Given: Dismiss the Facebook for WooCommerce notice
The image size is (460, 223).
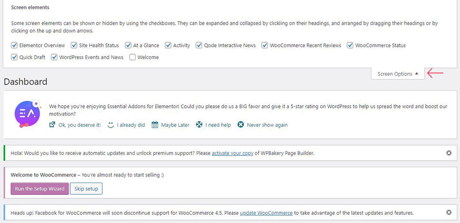Looking at the screenshot, I should [449, 212].
